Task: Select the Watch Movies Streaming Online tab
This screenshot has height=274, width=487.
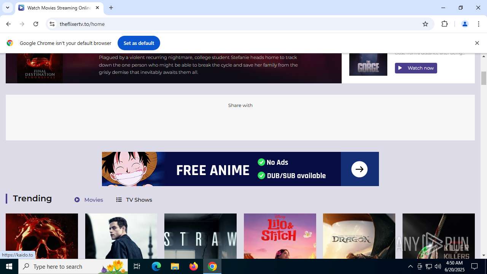Action: [x=59, y=8]
